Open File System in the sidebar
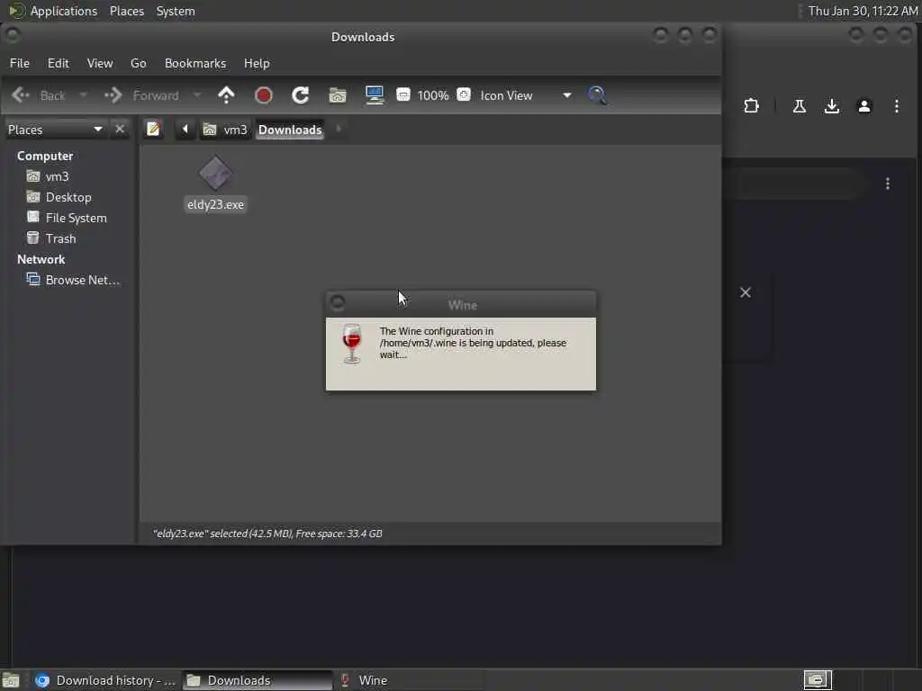Image resolution: width=922 pixels, height=691 pixels. pos(67,218)
